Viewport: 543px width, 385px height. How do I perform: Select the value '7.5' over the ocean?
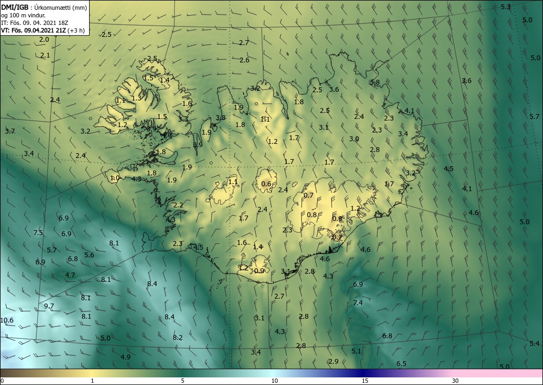[x=38, y=232]
